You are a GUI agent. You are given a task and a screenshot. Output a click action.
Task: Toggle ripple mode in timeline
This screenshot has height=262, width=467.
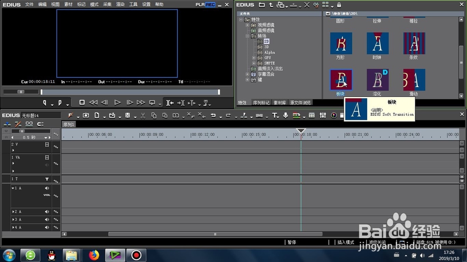[x=18, y=124]
